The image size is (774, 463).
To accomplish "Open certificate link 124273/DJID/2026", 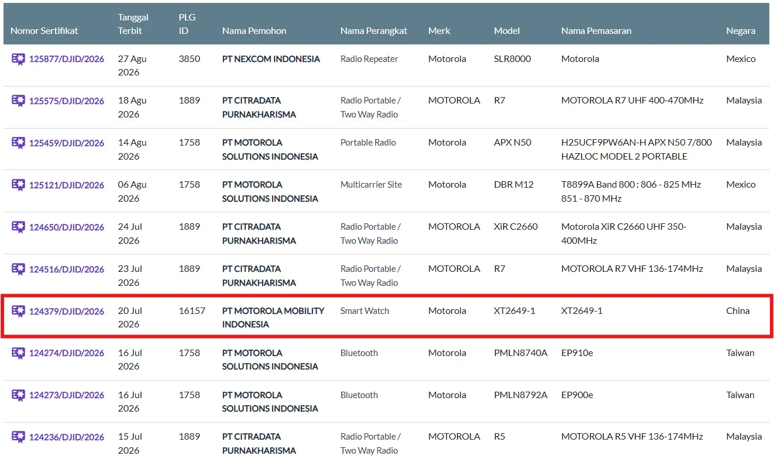I will pos(67,395).
